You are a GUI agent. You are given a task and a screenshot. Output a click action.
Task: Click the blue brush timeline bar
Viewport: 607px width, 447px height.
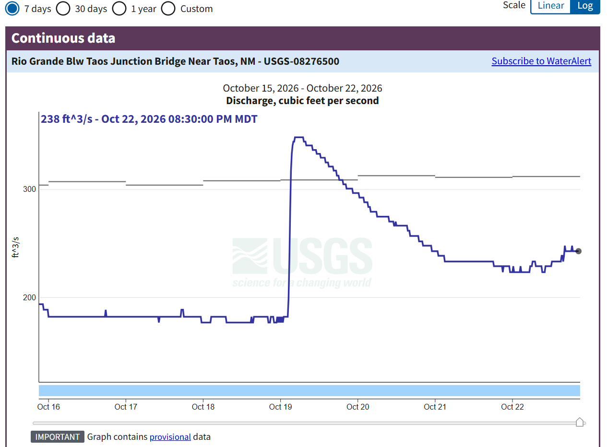309,390
